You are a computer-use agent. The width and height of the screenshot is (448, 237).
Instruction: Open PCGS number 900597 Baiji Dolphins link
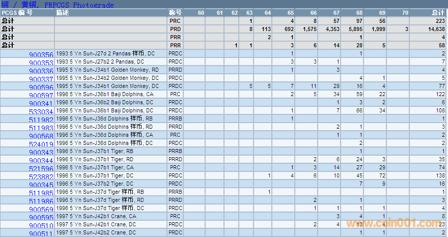coord(41,96)
